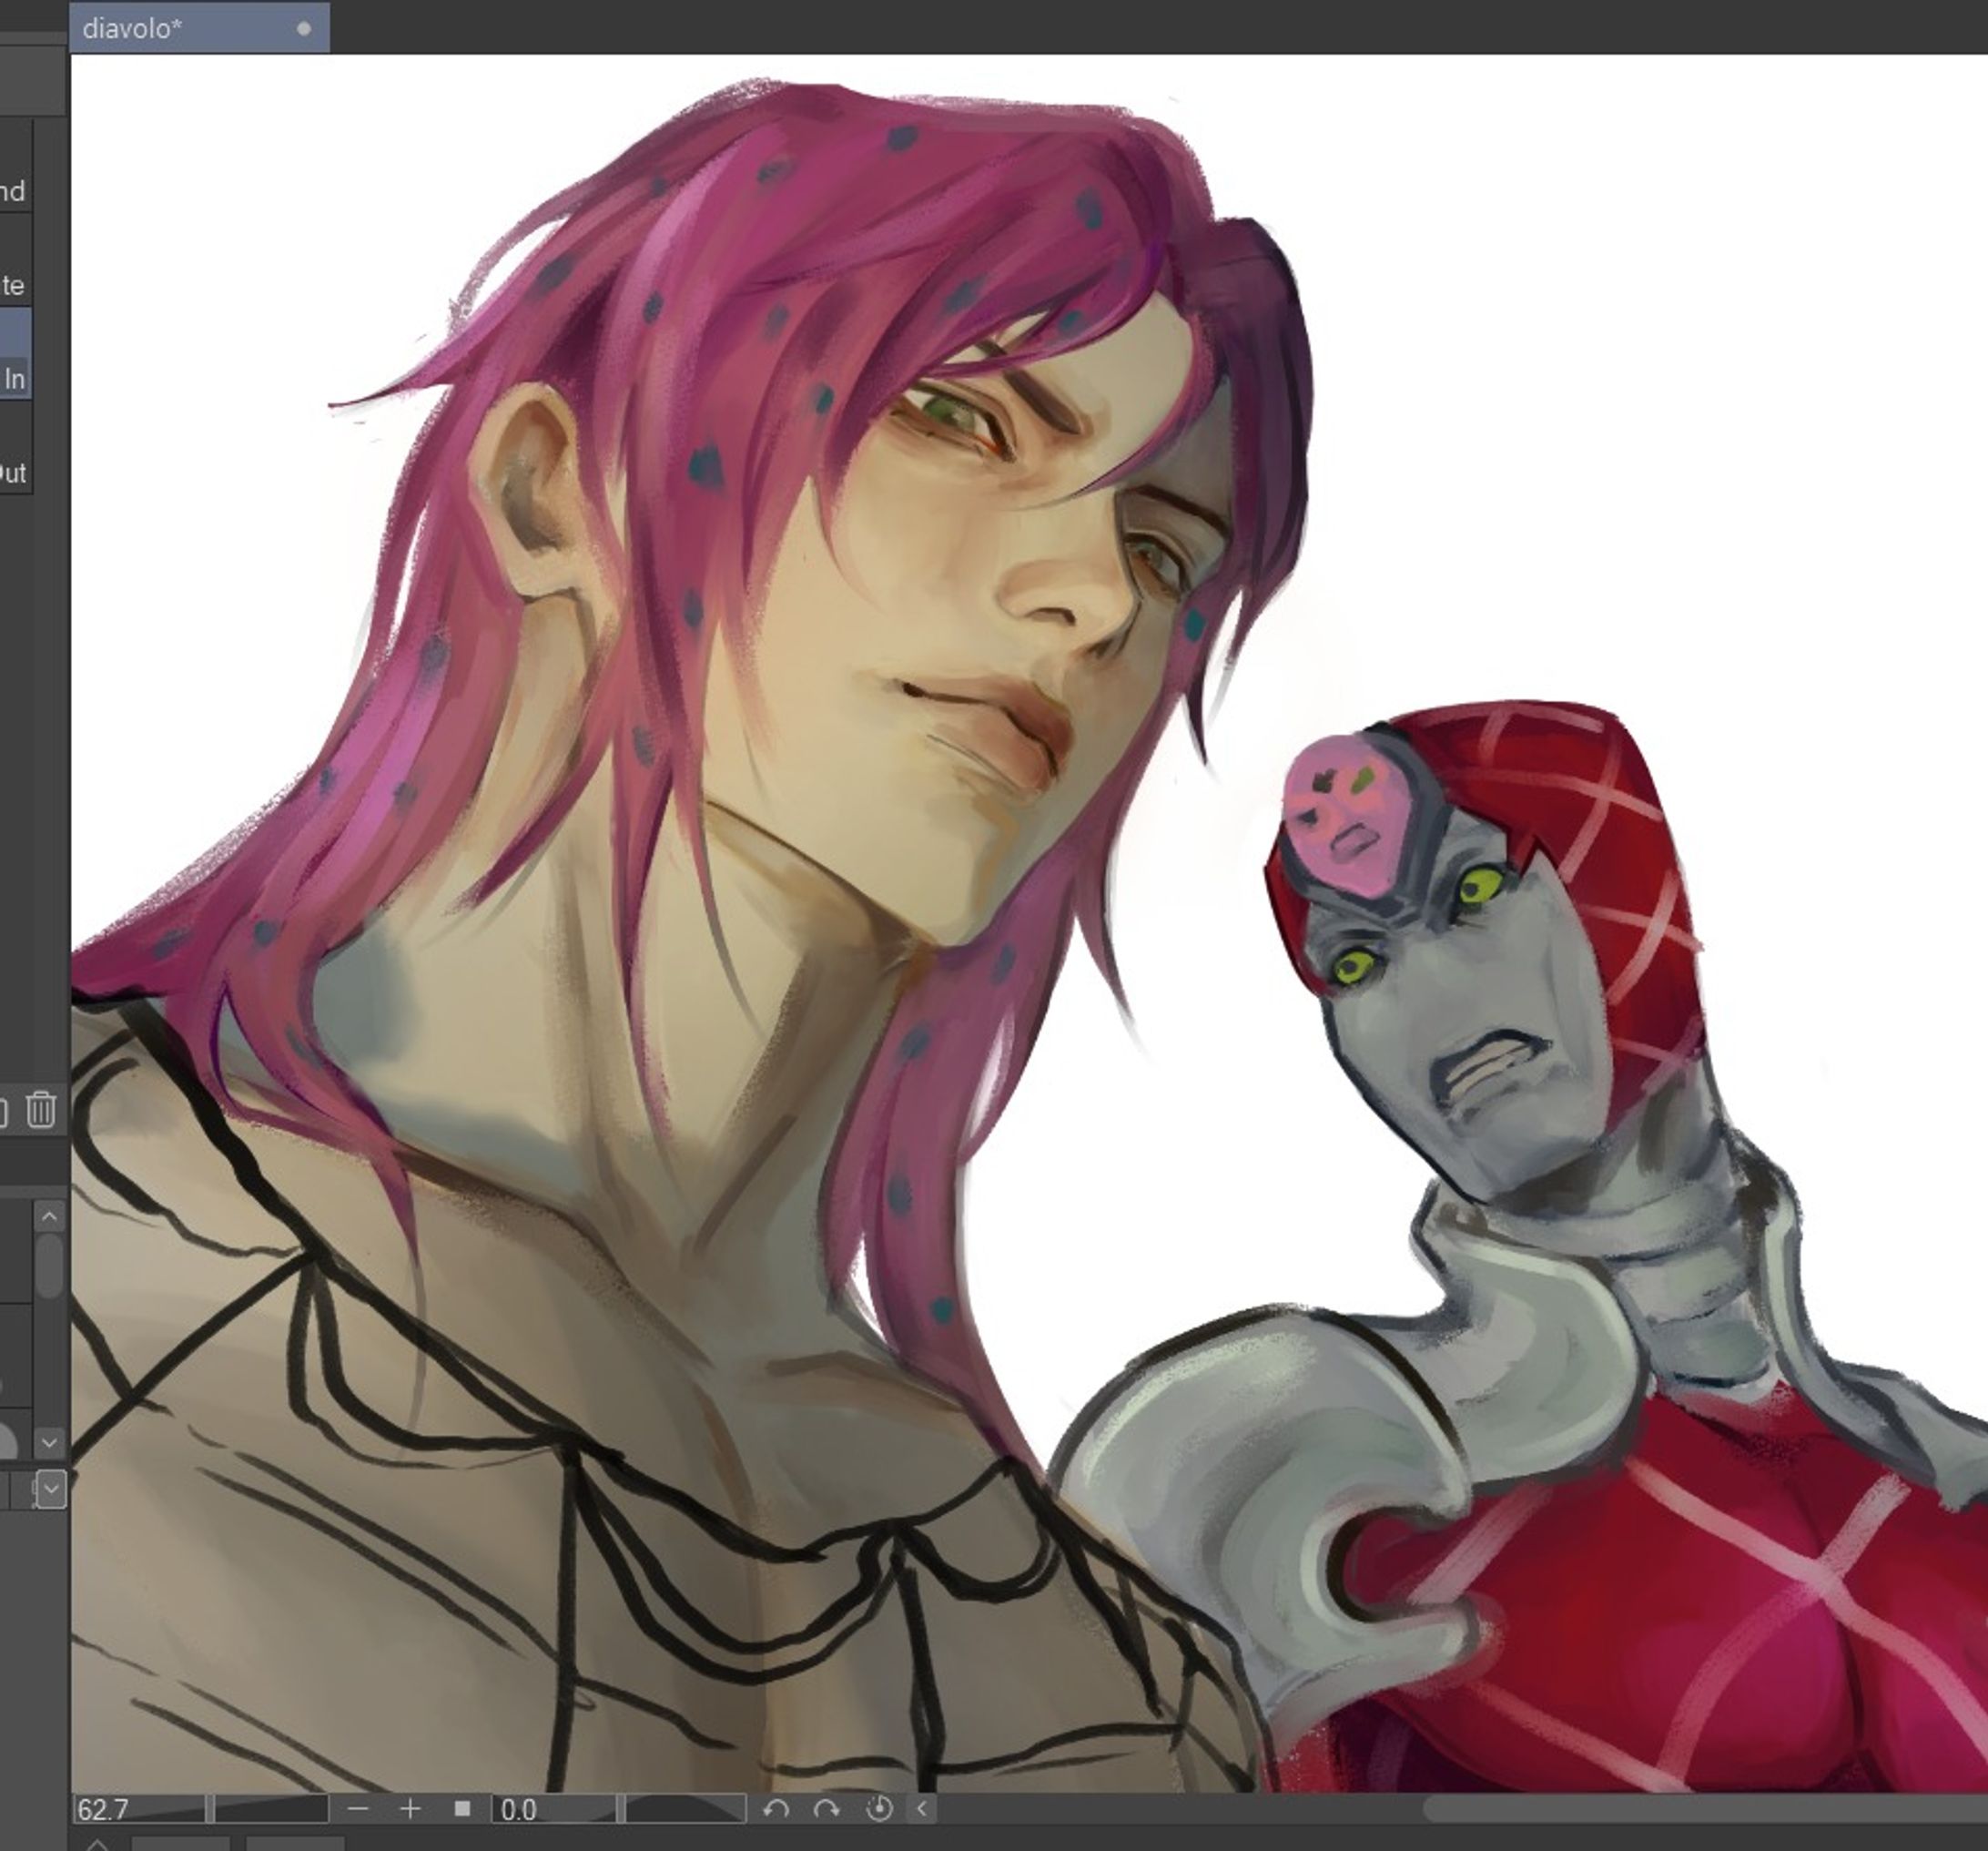1988x1851 pixels.
Task: Close the diavolo* tab using its dot
Action: (304, 29)
